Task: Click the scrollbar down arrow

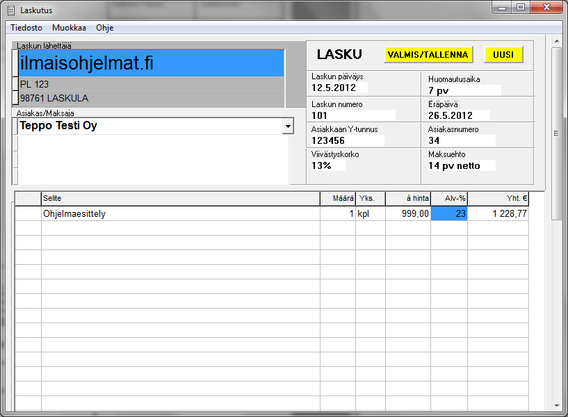Action: (x=557, y=406)
